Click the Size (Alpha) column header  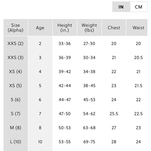(x=16, y=28)
